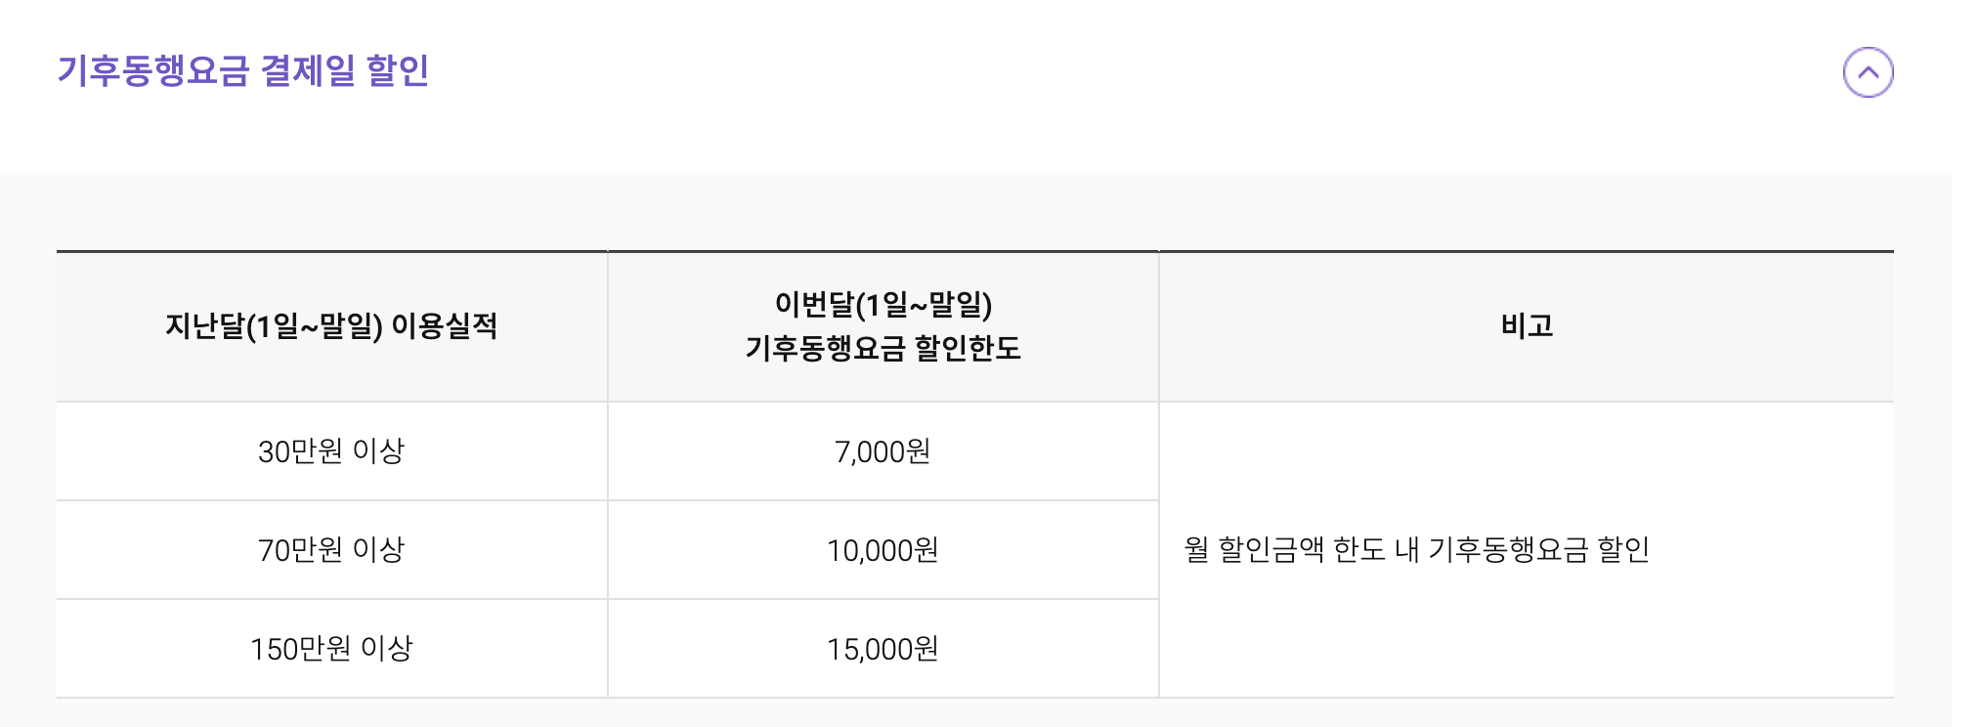Viewport: 1982px width, 727px height.
Task: Select the last row showing 150만원 이상
Action: [x=606, y=647]
